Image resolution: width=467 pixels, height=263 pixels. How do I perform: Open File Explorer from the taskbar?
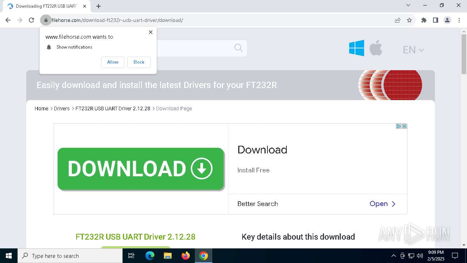tap(167, 256)
